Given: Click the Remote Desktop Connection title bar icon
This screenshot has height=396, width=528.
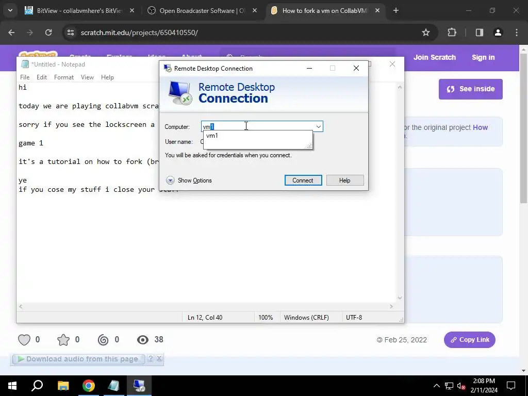Looking at the screenshot, I should 168,69.
